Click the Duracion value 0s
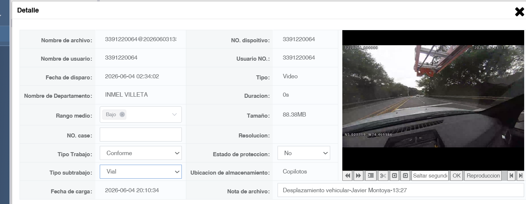Viewport: 526px width, 204px height. pyautogui.click(x=286, y=95)
